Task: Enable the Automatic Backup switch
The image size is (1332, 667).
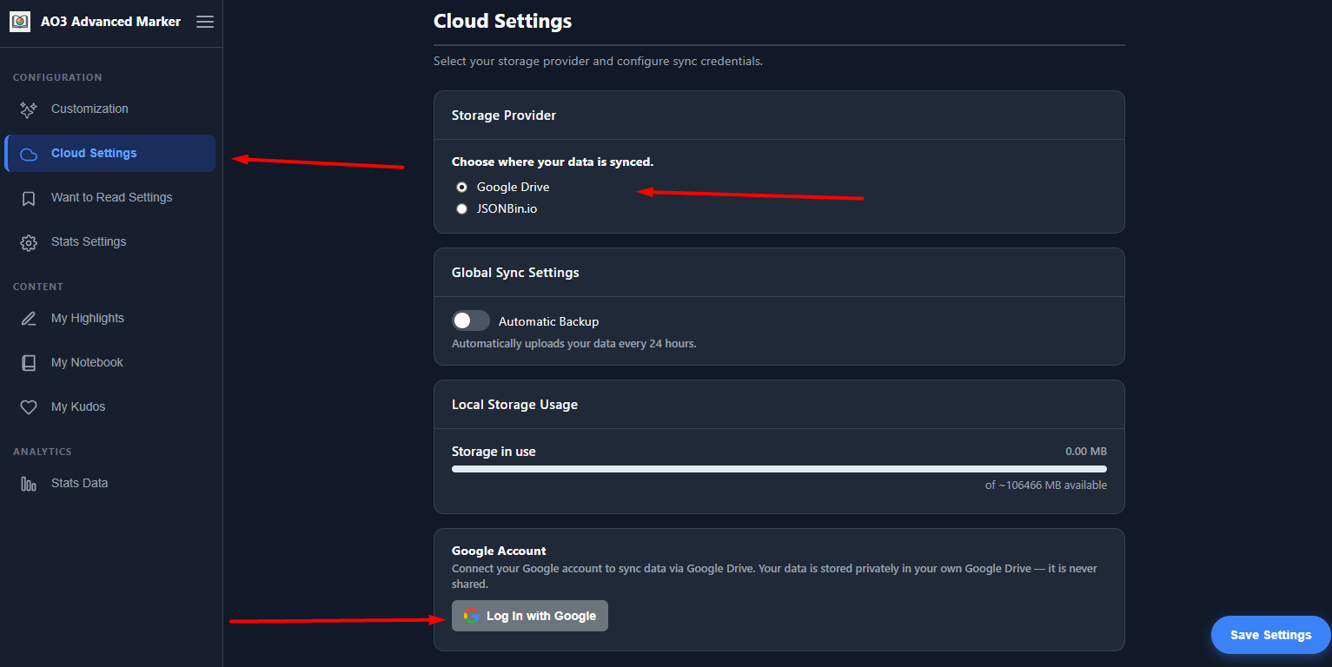Action: pyautogui.click(x=471, y=321)
